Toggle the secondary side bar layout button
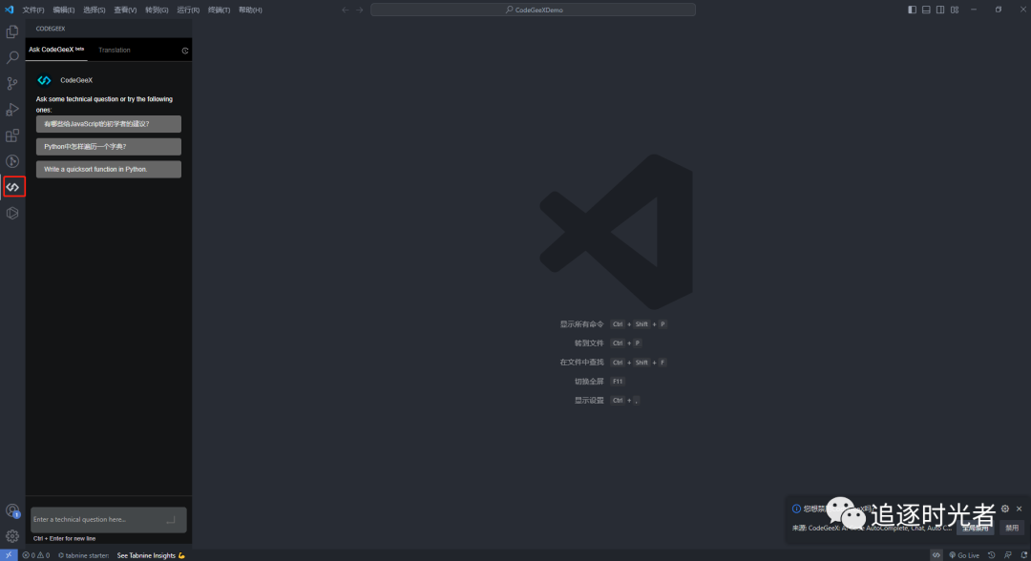 point(940,10)
